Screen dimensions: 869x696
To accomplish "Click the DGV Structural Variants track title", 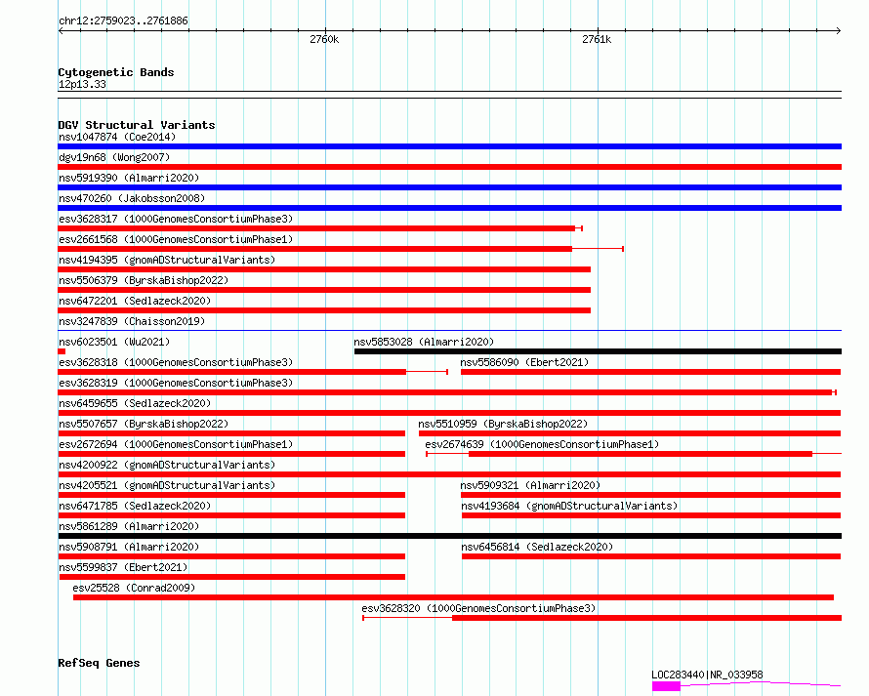I will tap(137, 125).
